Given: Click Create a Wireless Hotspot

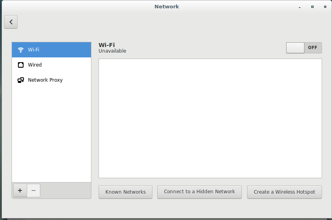Looking at the screenshot, I should [285, 192].
